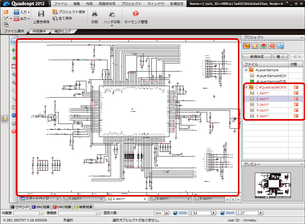
Task: Click プロジェクト保存 save project icon
Action: [54, 12]
